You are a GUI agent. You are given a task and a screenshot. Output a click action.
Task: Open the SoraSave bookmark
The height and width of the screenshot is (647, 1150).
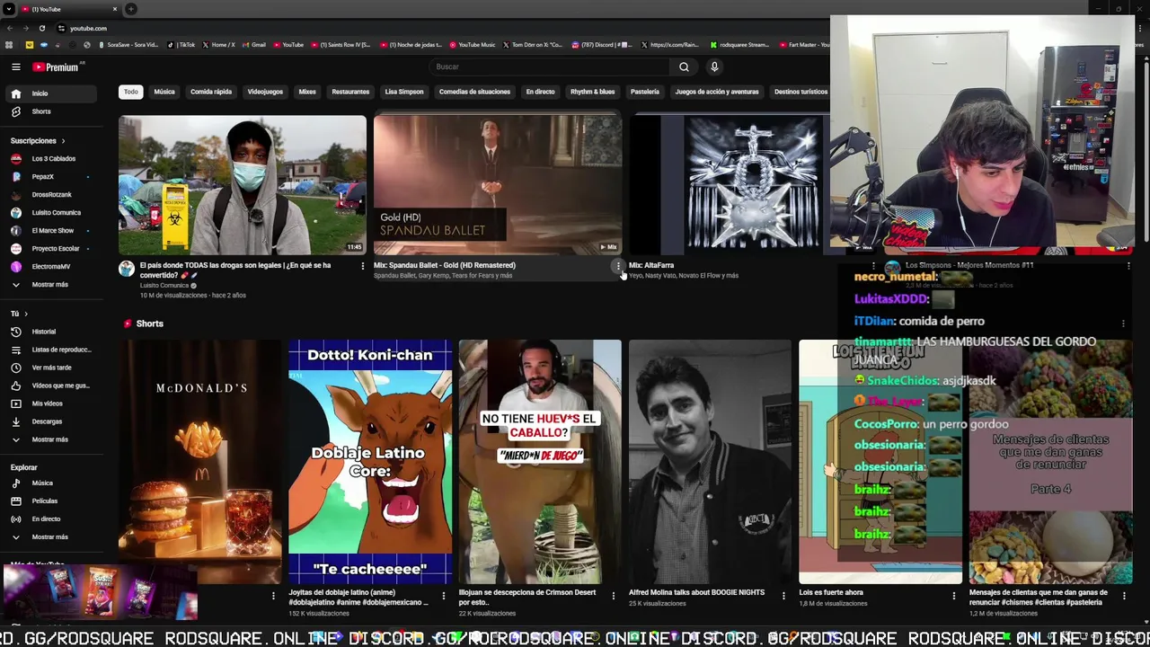coord(128,45)
